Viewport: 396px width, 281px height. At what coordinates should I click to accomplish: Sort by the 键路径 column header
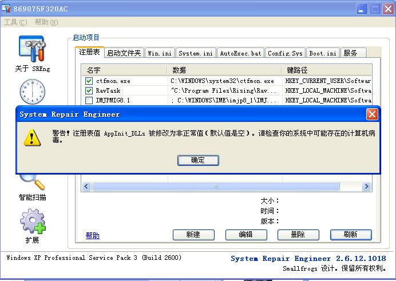pyautogui.click(x=327, y=70)
